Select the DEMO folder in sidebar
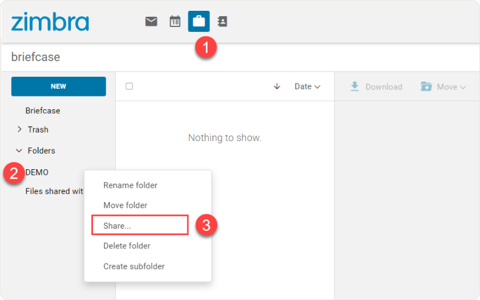 coord(37,172)
